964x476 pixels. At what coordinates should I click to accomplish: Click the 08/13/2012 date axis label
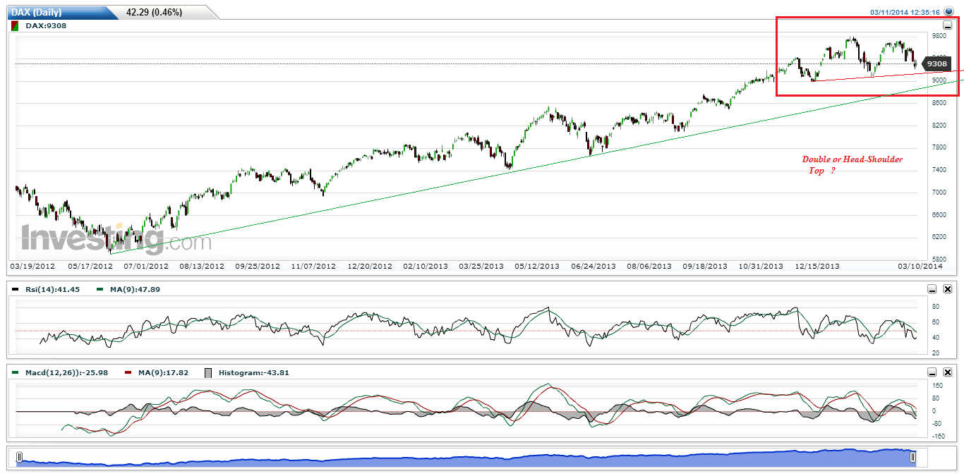202,267
